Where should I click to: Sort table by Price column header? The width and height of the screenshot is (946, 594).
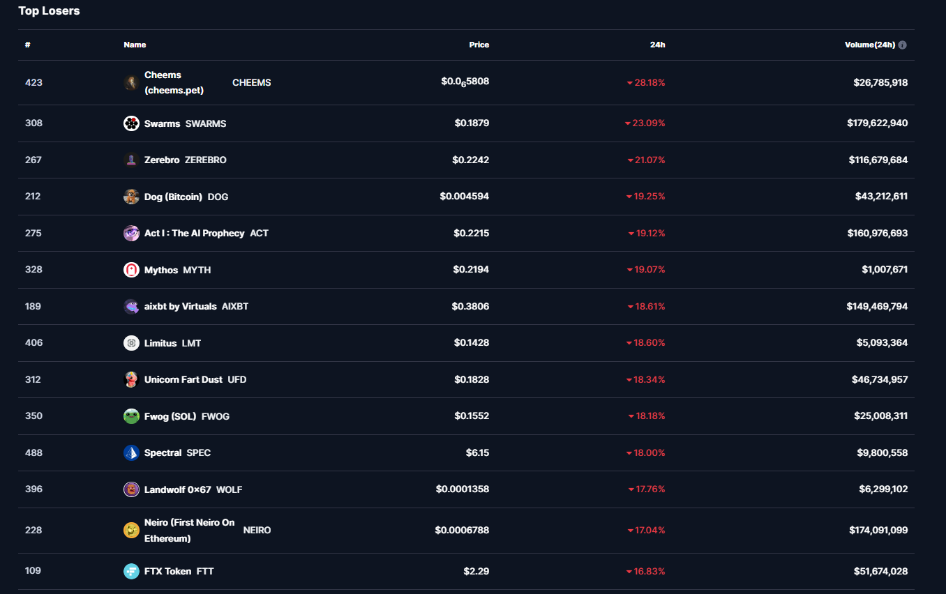[479, 45]
